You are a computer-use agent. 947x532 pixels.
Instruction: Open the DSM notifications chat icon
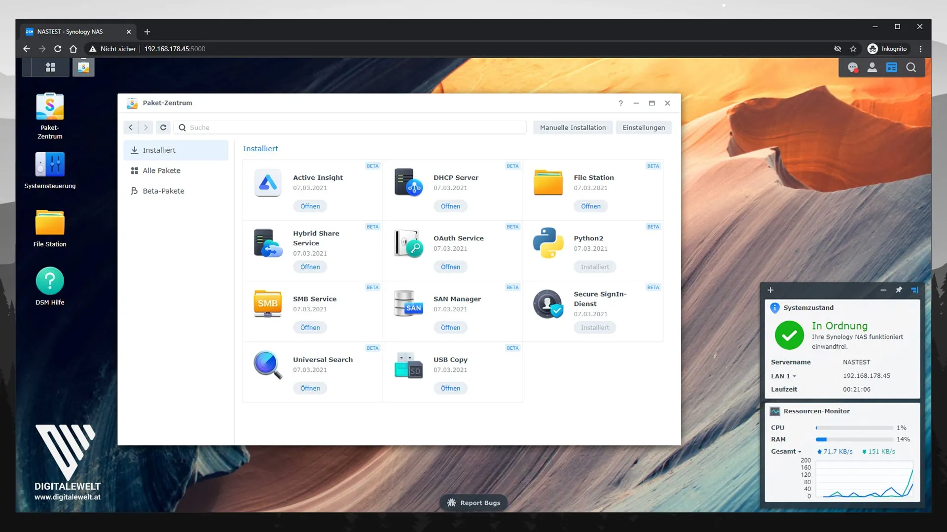(853, 67)
